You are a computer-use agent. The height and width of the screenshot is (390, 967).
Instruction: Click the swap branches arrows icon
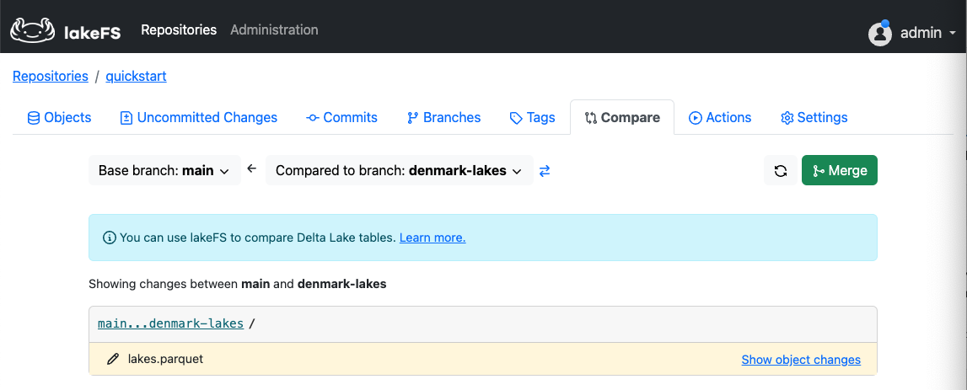click(545, 171)
